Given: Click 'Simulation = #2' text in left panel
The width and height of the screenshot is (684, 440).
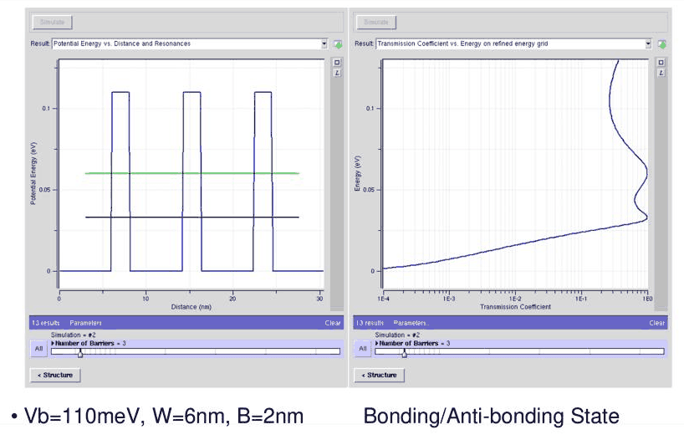Looking at the screenshot, I should point(74,335).
